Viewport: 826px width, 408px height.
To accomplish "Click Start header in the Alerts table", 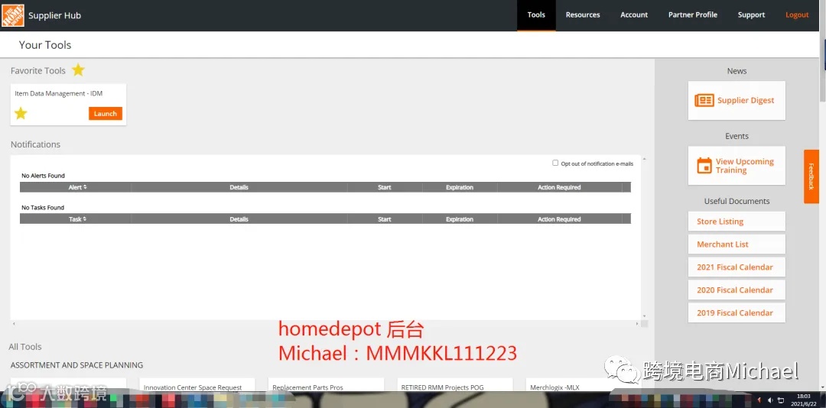I will click(385, 187).
